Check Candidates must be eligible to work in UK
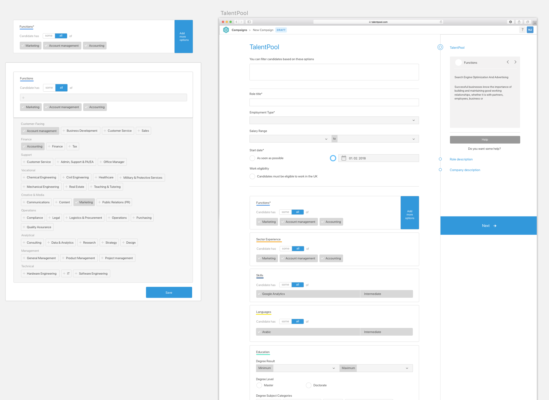The height and width of the screenshot is (400, 549). [x=252, y=176]
